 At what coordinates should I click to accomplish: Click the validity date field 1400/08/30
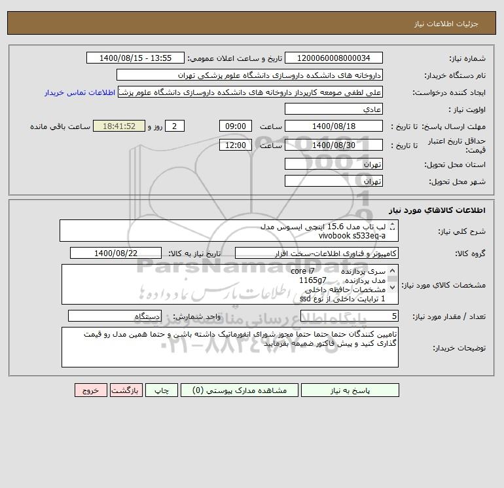coord(334,145)
